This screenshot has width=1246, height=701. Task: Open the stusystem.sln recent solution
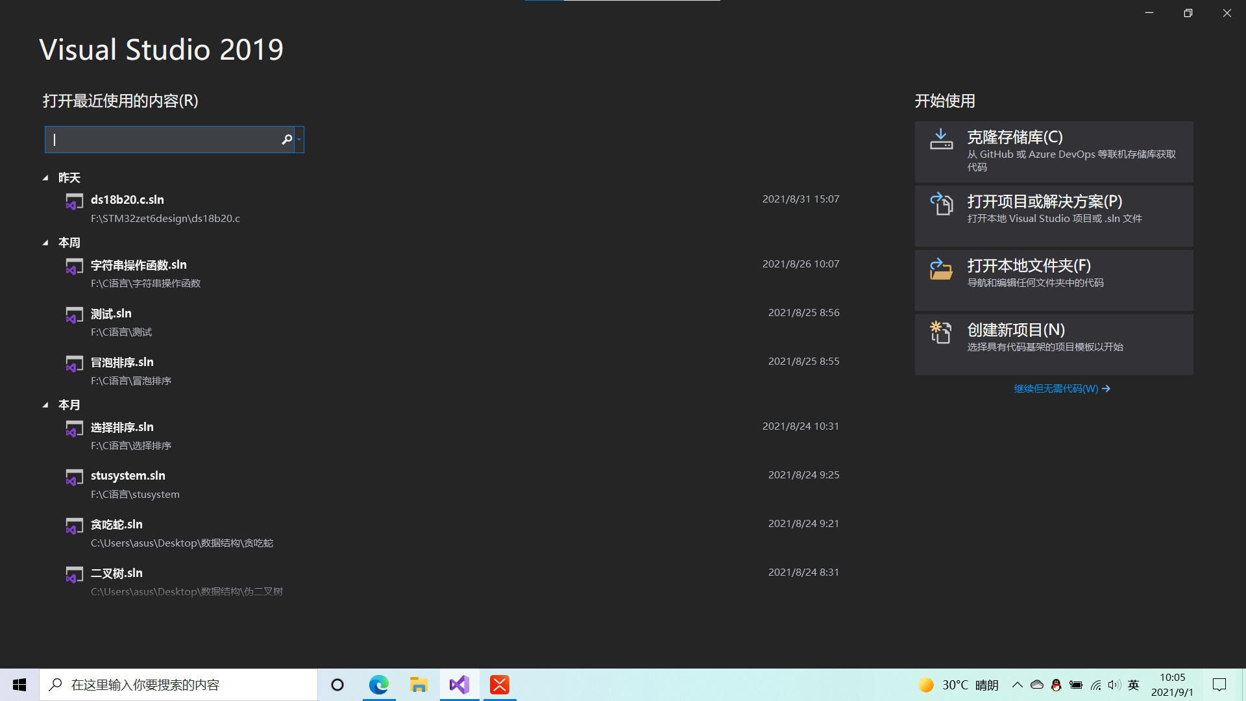pyautogui.click(x=128, y=476)
